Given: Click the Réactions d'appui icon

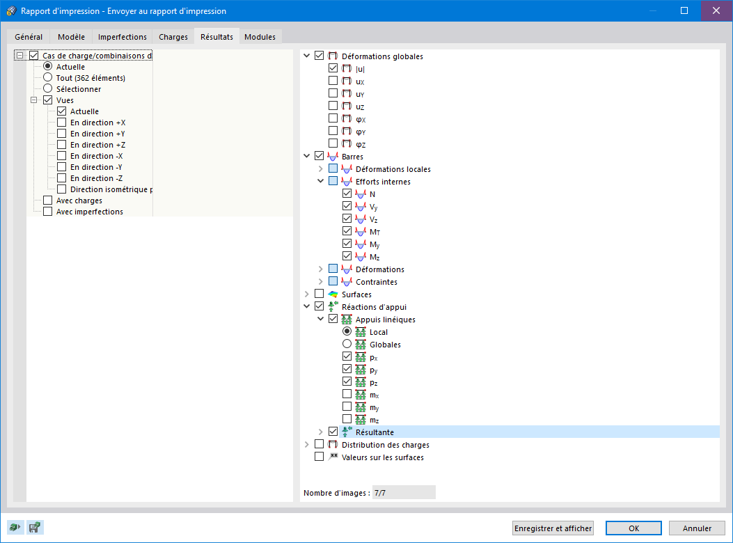Looking at the screenshot, I should [333, 307].
